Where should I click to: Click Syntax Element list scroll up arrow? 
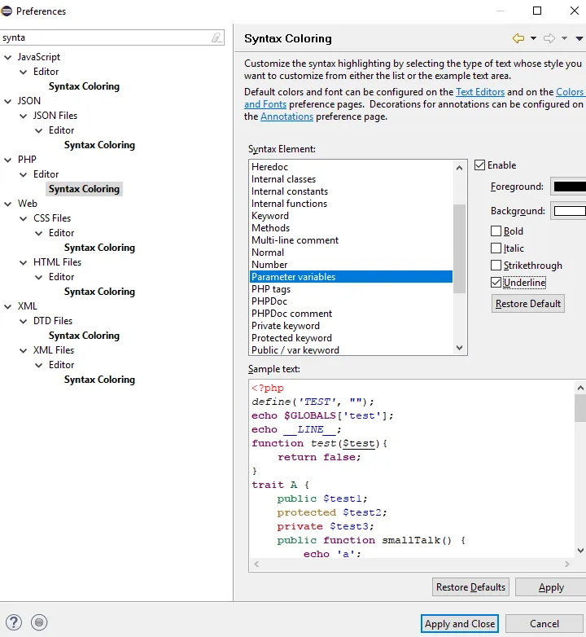459,168
